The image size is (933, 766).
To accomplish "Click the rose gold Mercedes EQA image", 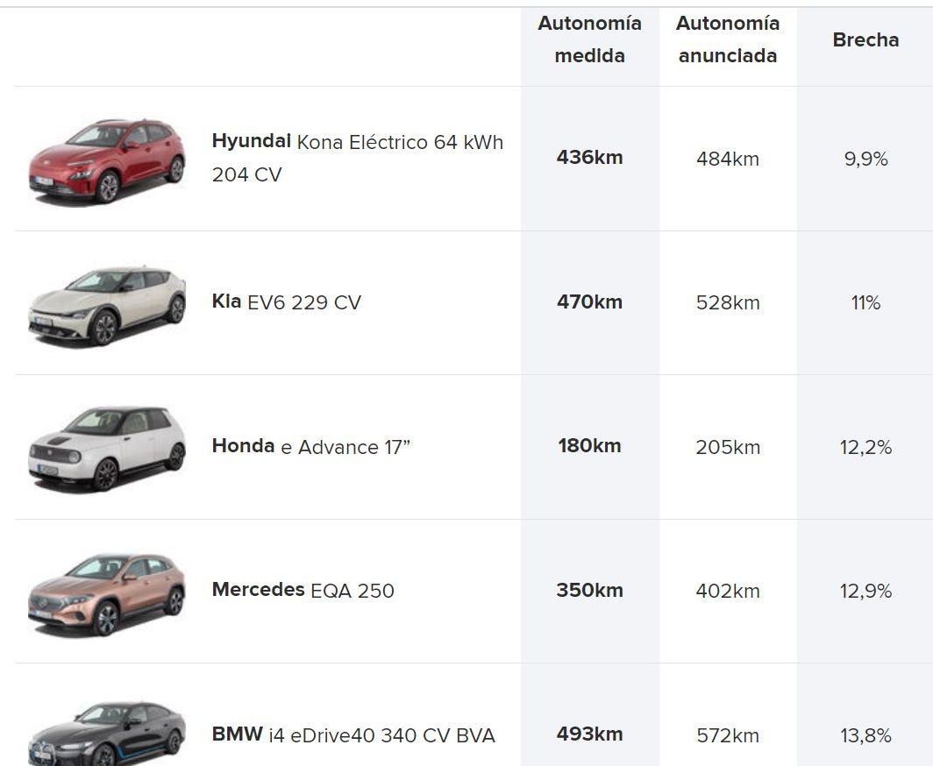I will 107,592.
